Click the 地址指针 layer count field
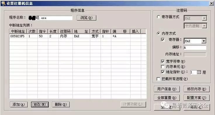The height and width of the screenshot is (115, 215). coord(193,72)
